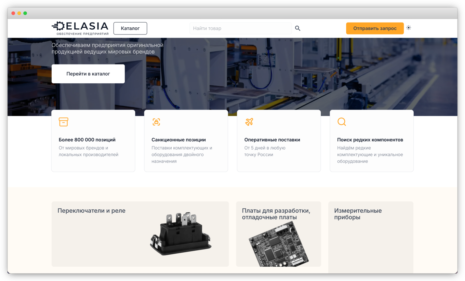Image resolution: width=465 pixels, height=281 pixels.
Task: Click the orange box icon on the positions card
Action: coord(64,122)
